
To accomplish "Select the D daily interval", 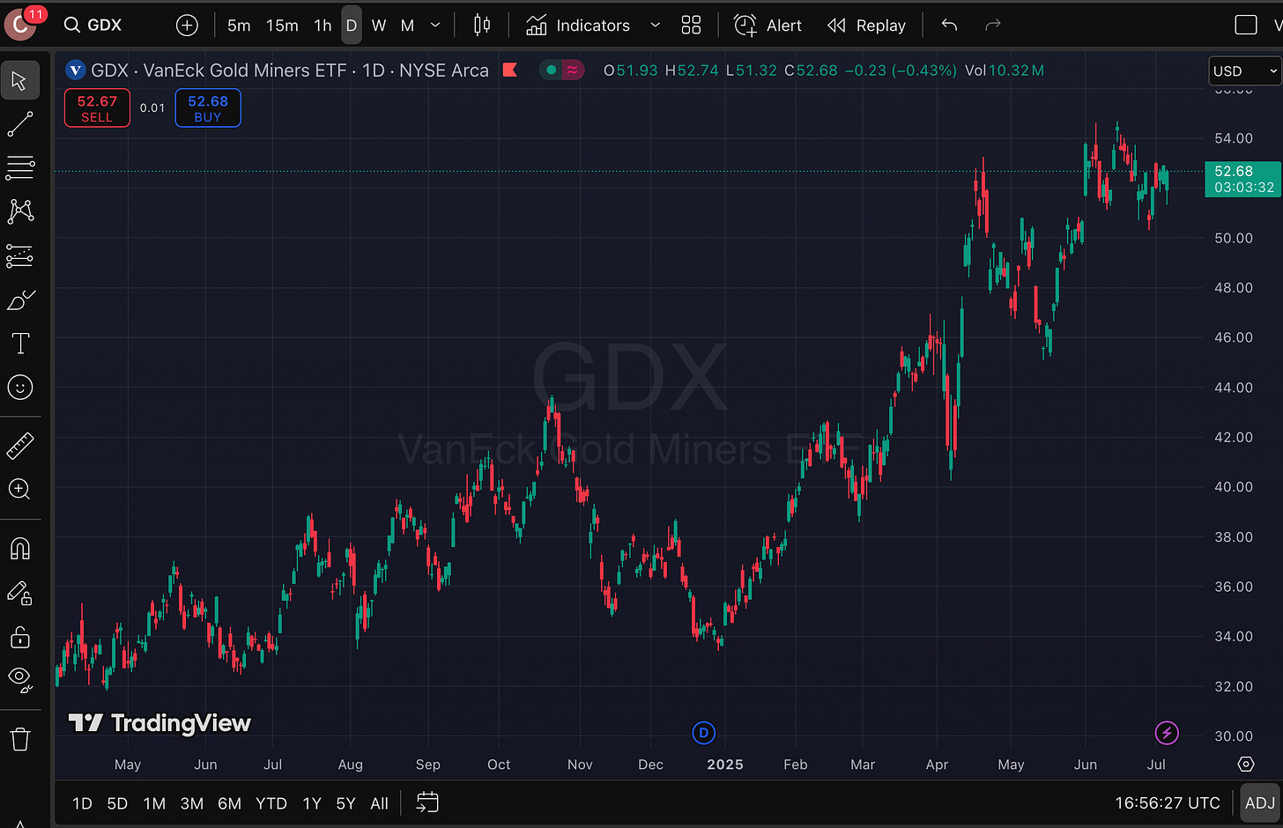I will point(352,26).
